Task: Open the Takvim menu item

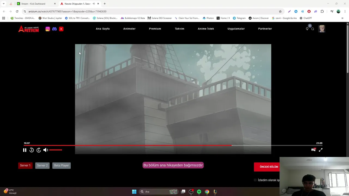Action: (179, 29)
